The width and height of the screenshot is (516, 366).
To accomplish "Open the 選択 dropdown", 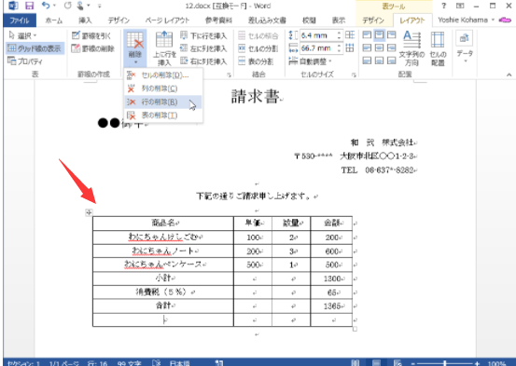I will (x=22, y=35).
